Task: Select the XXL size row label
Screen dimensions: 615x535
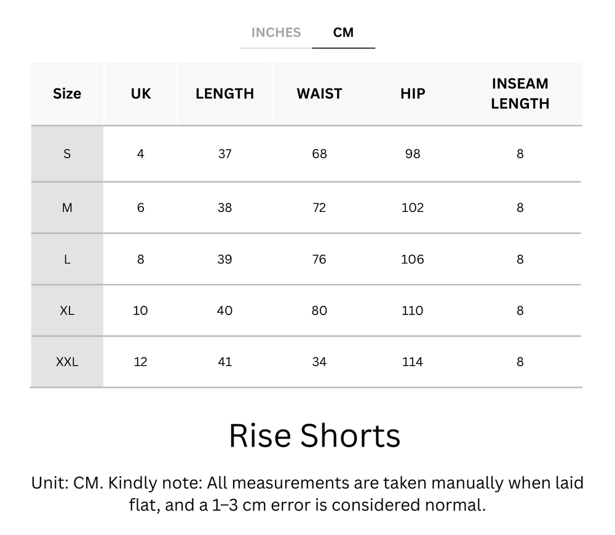Action: [x=66, y=362]
